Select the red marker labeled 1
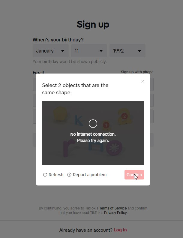The image size is (183, 238). 106,125
